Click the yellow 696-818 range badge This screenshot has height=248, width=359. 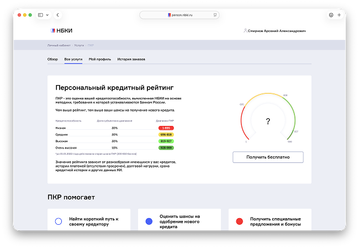point(166,135)
